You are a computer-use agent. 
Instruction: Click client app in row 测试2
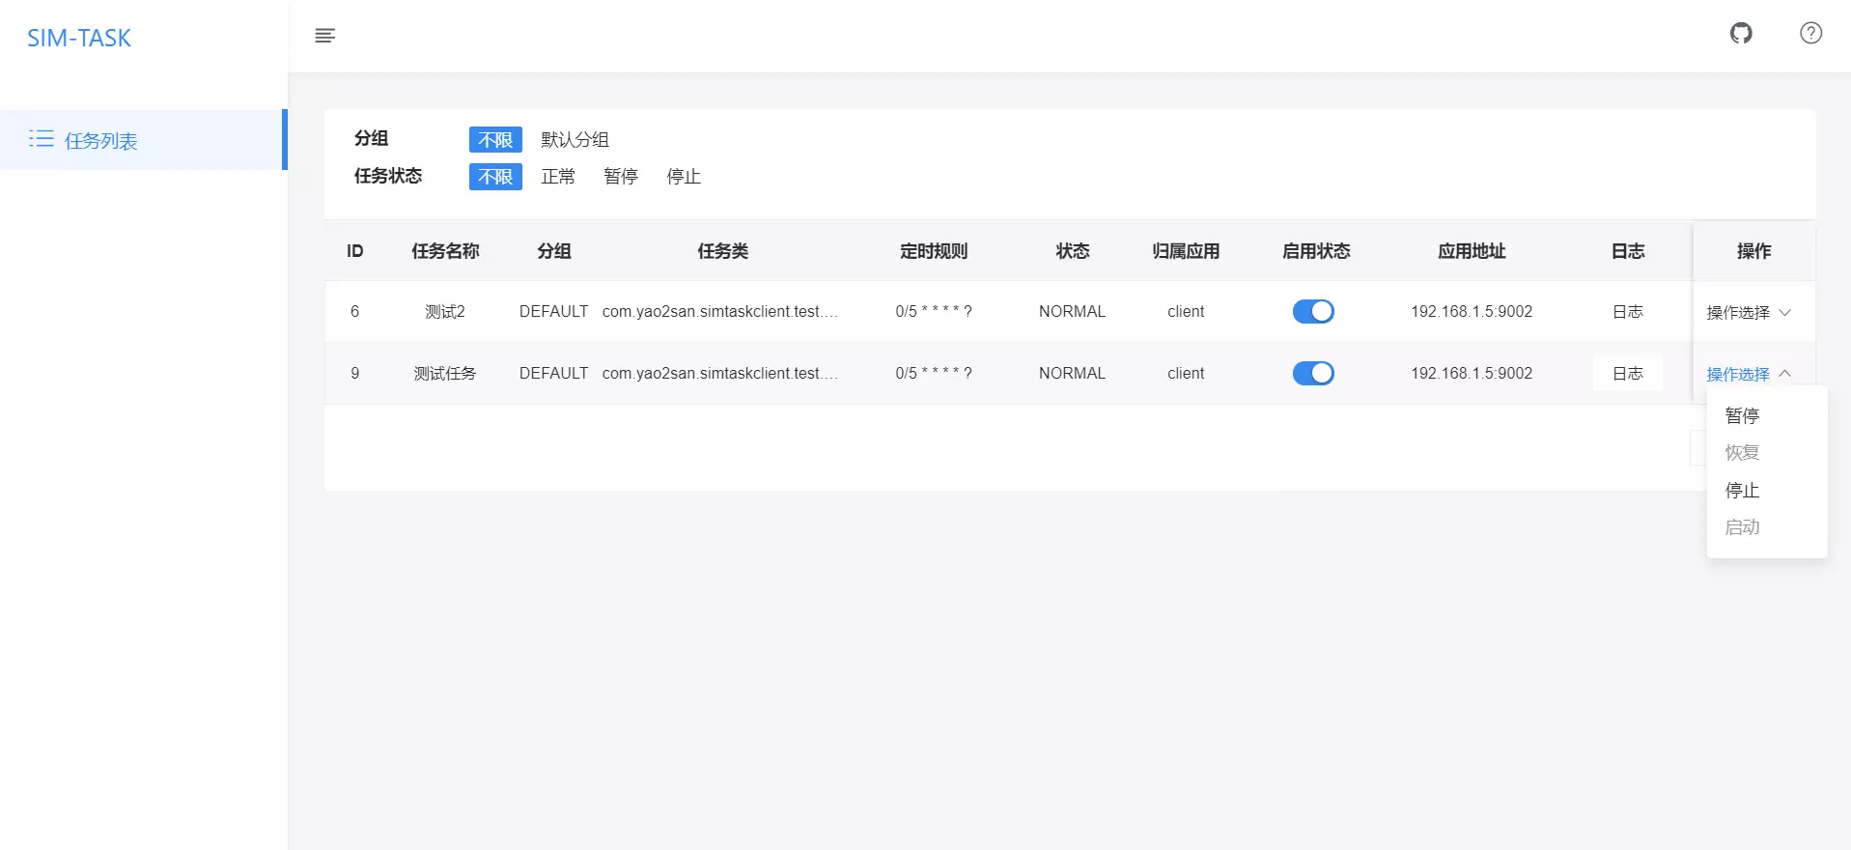(x=1186, y=311)
